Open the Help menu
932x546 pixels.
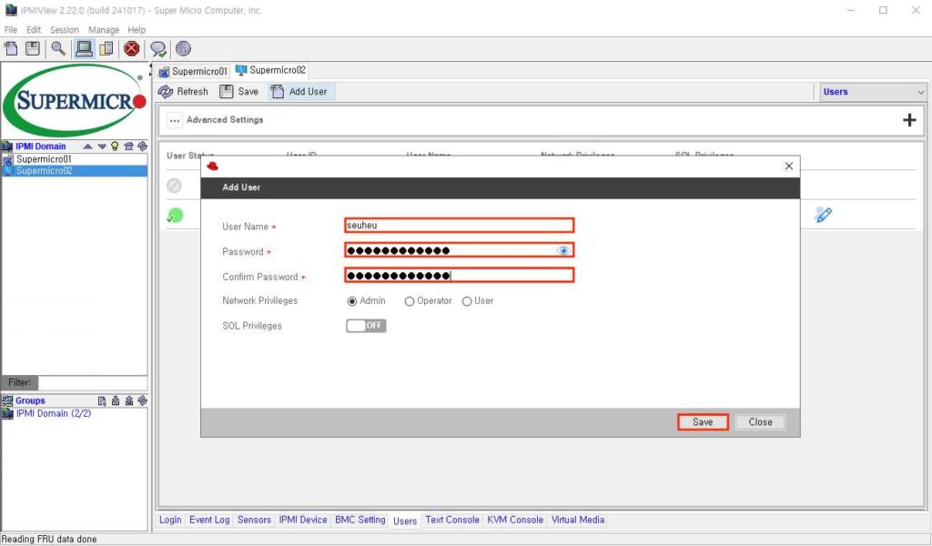(x=137, y=30)
